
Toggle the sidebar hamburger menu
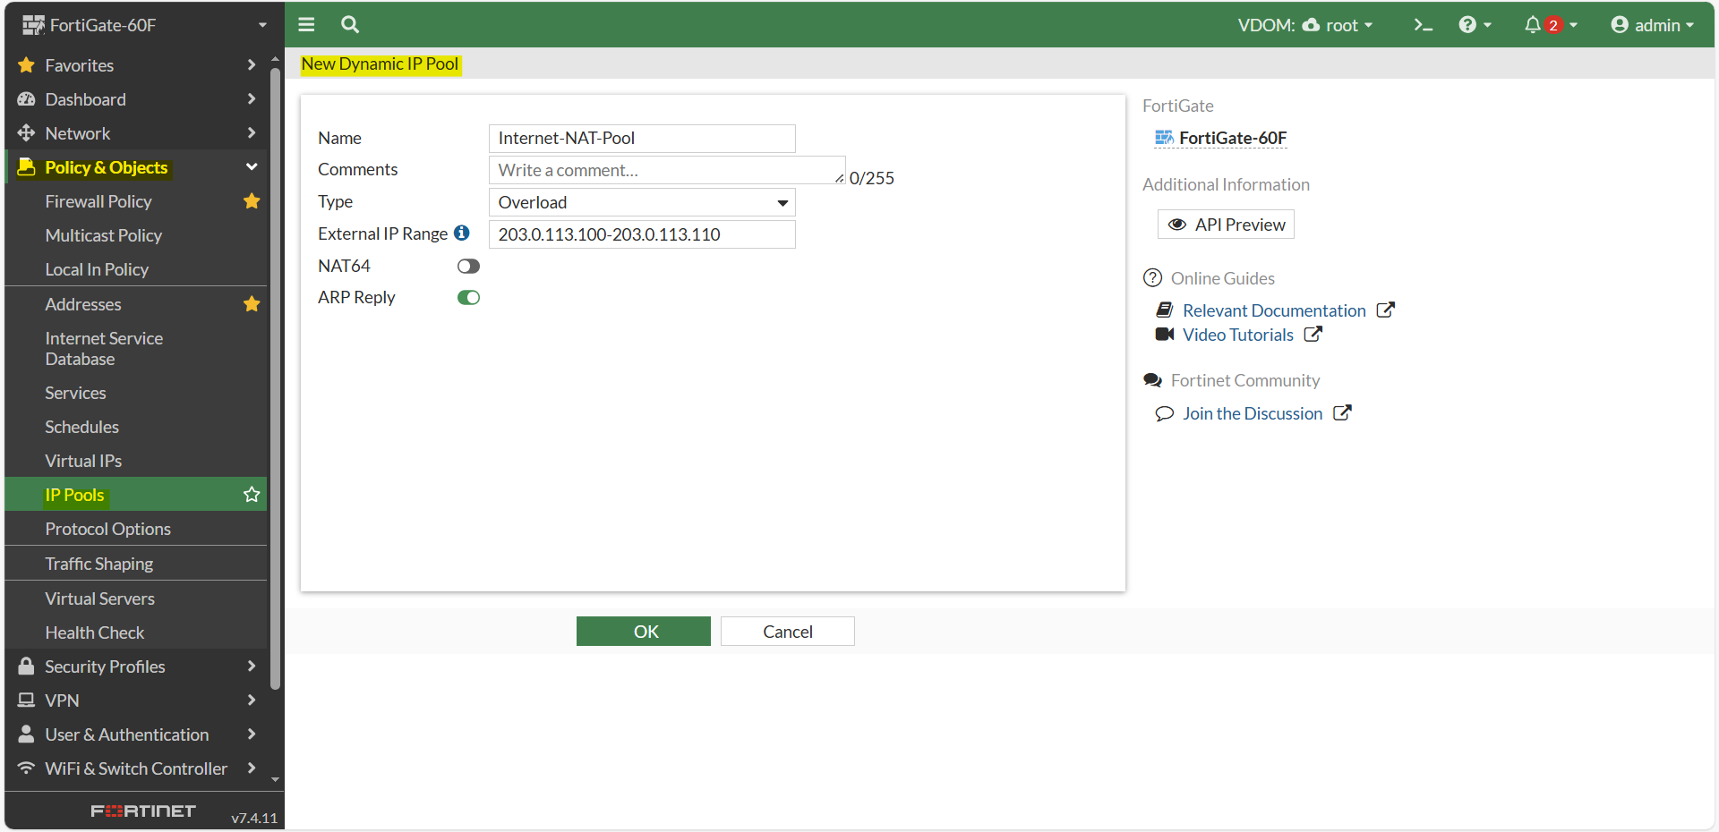306,25
